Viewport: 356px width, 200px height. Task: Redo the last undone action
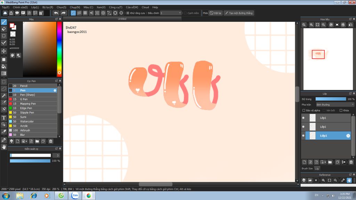click(x=63, y=13)
